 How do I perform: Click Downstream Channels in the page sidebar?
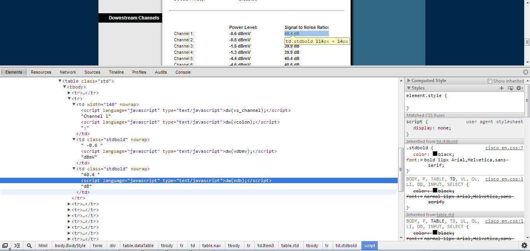pos(134,18)
